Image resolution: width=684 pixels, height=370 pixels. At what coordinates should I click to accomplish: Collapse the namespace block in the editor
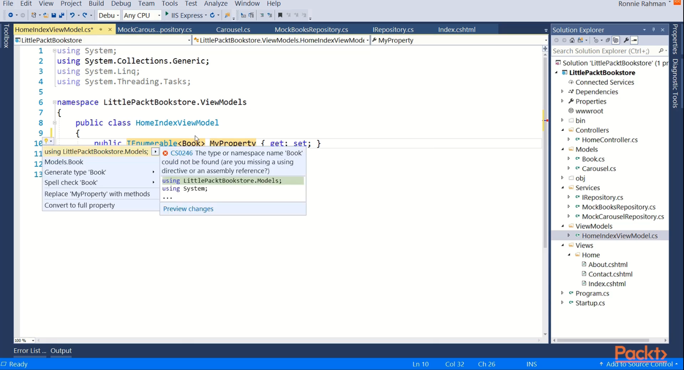[54, 102]
